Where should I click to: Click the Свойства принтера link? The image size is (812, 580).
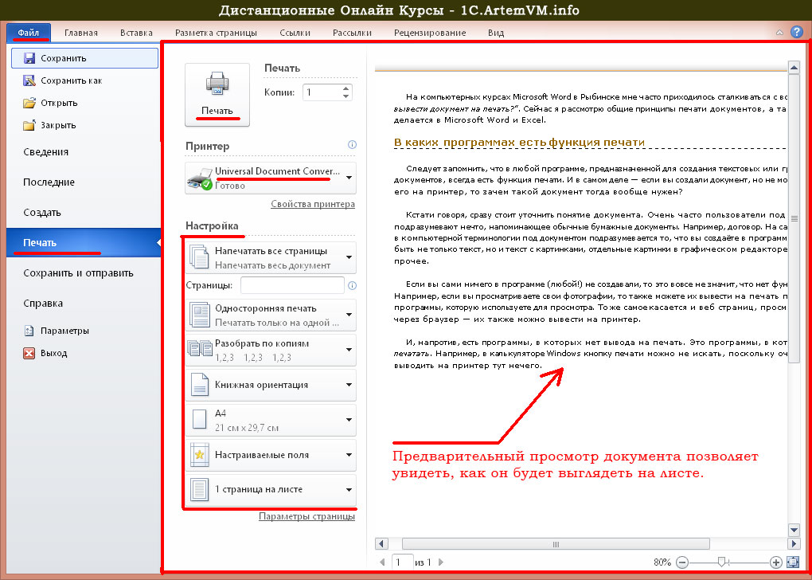[313, 204]
